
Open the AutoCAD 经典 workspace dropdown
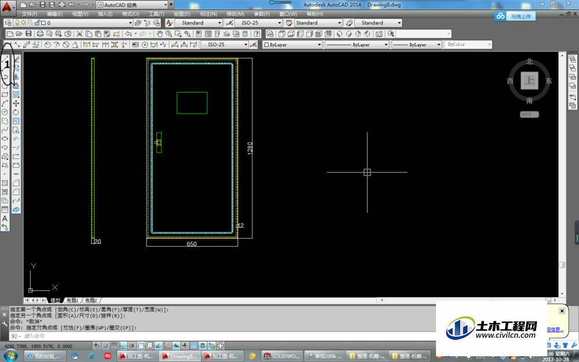(x=166, y=5)
